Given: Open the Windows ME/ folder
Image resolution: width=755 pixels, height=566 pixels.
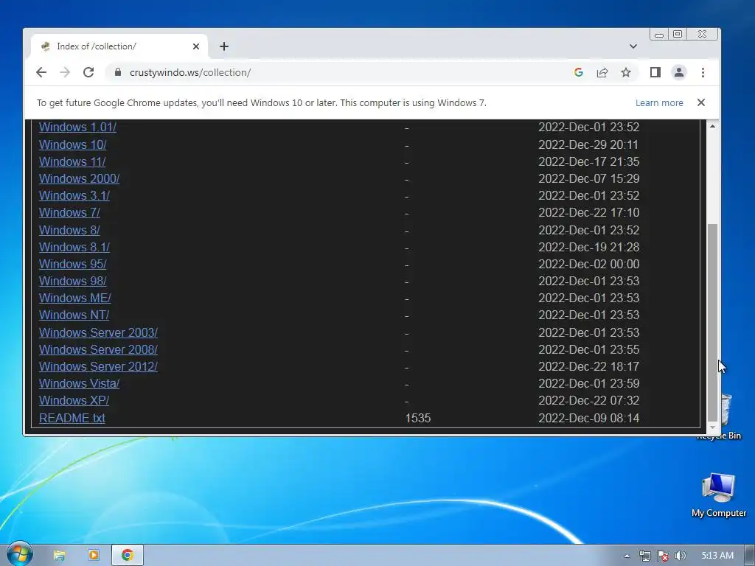Looking at the screenshot, I should pyautogui.click(x=74, y=298).
